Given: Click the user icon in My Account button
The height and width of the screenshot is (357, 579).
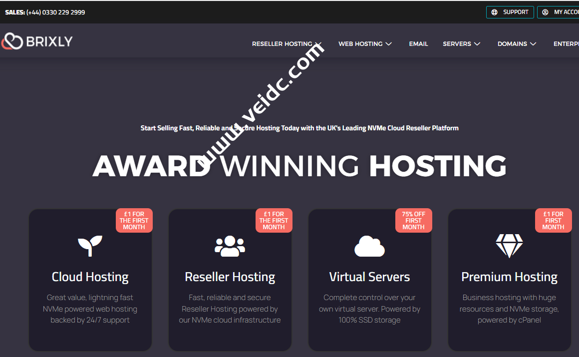Looking at the screenshot, I should point(545,12).
